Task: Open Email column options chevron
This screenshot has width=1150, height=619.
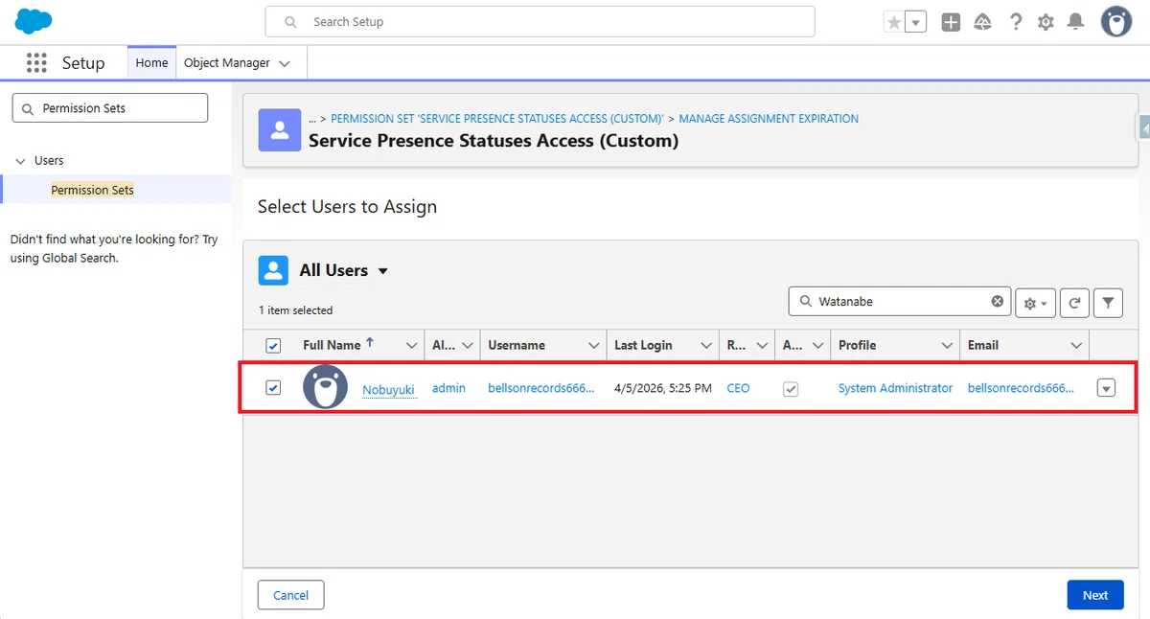Action: click(x=1076, y=346)
